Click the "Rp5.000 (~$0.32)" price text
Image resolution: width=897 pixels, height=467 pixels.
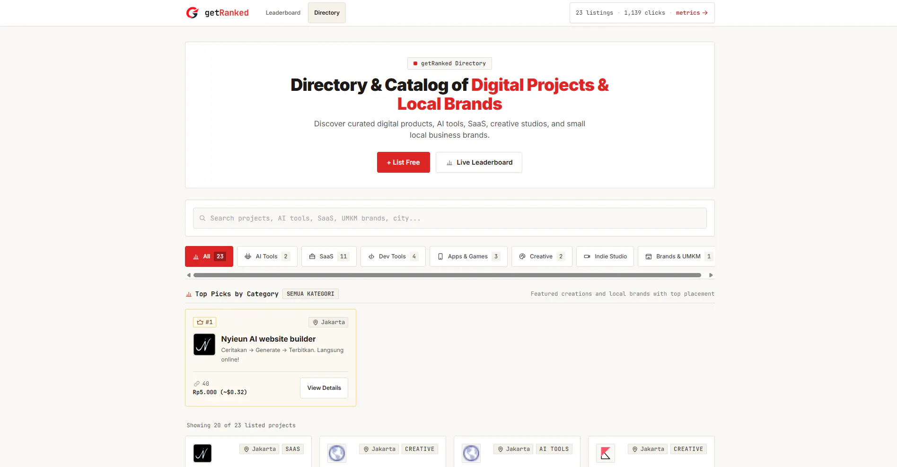(220, 392)
